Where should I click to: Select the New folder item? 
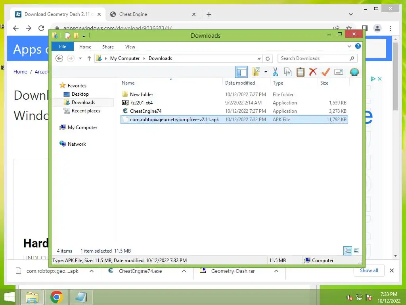click(234, 95)
